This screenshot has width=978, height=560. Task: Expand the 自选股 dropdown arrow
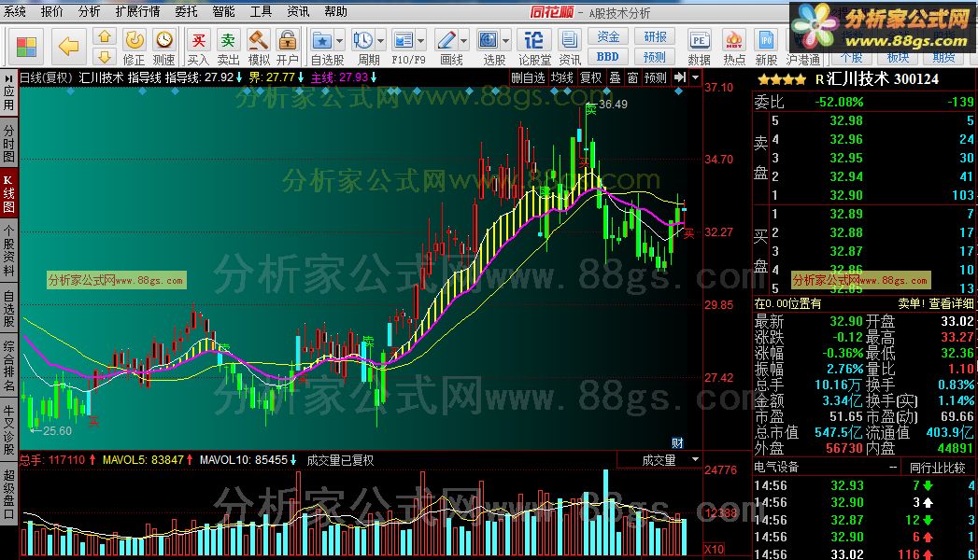(339, 41)
